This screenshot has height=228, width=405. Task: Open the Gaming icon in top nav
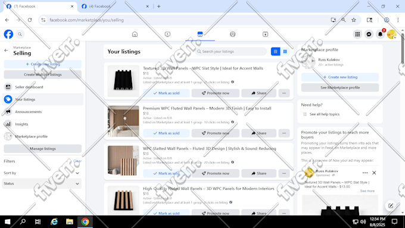tap(265, 34)
